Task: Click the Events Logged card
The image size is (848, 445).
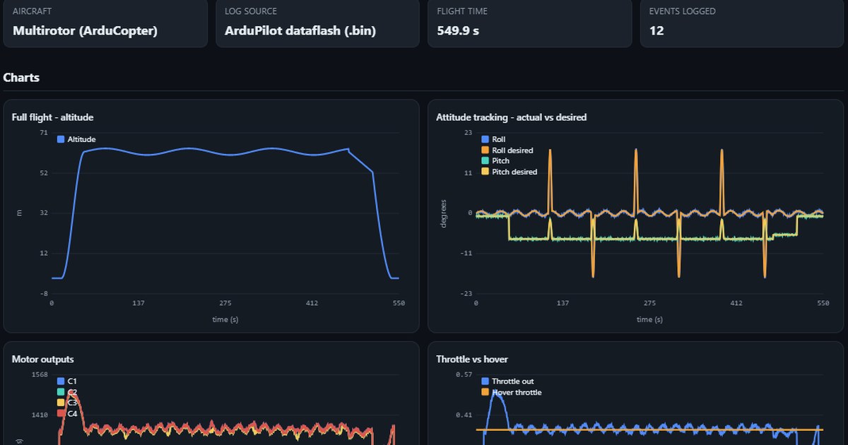Action: [742, 23]
